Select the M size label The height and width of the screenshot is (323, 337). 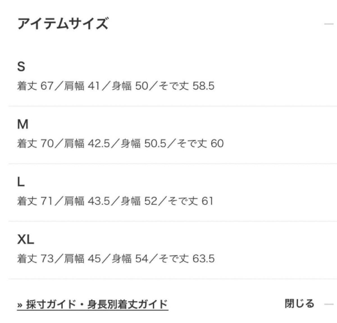click(x=23, y=124)
